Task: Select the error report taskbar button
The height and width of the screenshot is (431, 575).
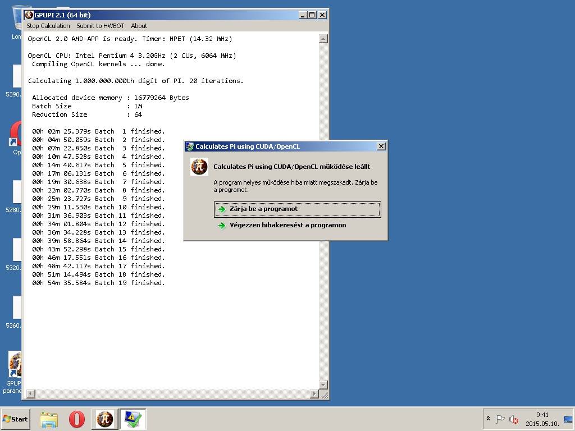Action: tap(133, 419)
